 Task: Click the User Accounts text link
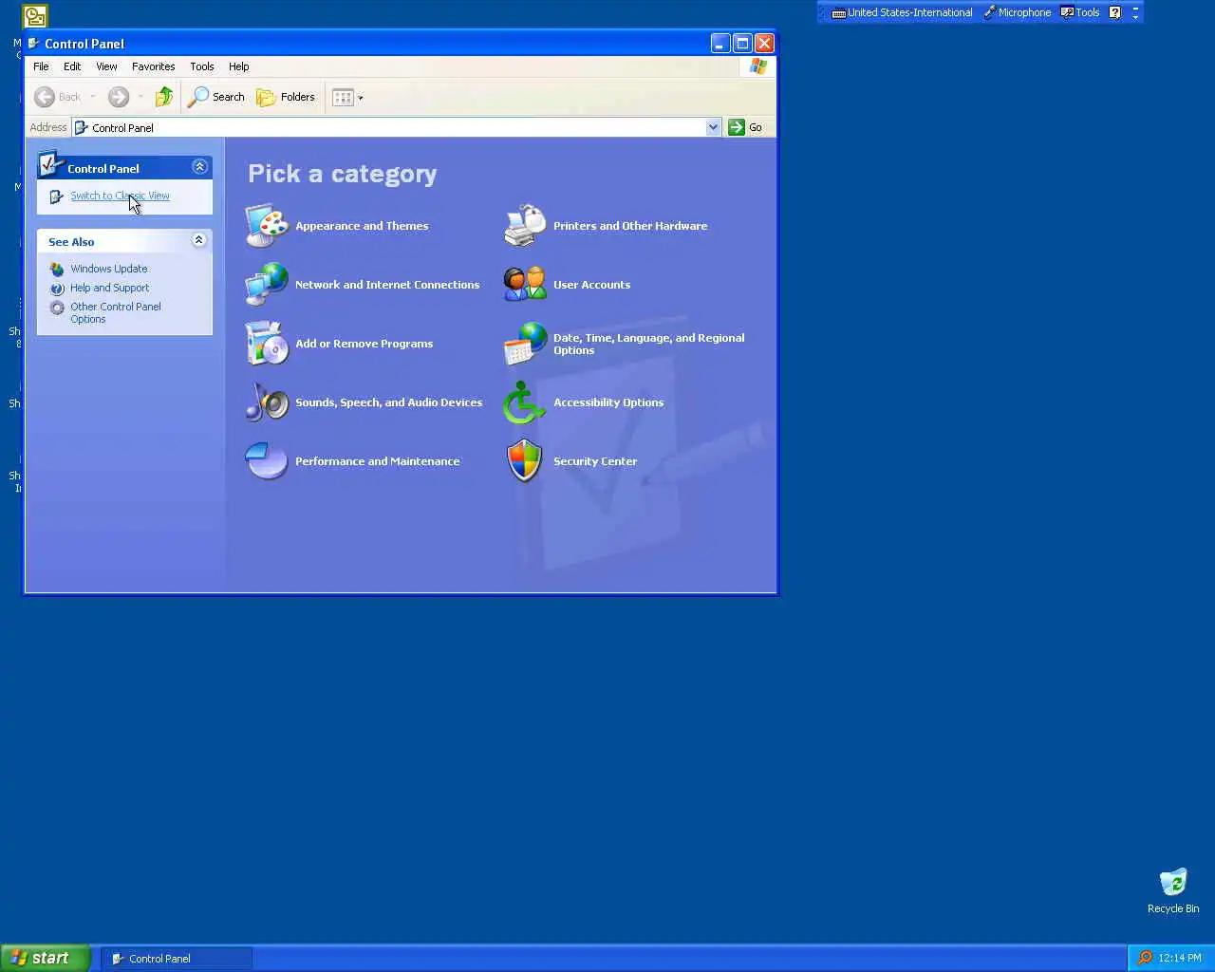click(x=591, y=285)
